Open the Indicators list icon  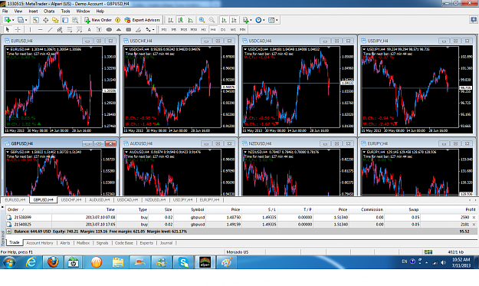coord(245,20)
